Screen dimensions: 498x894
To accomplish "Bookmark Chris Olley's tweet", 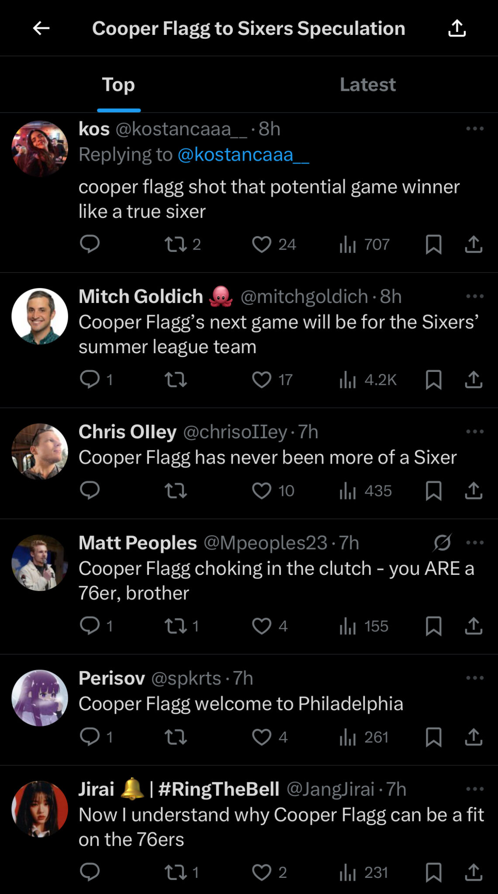I will (433, 491).
